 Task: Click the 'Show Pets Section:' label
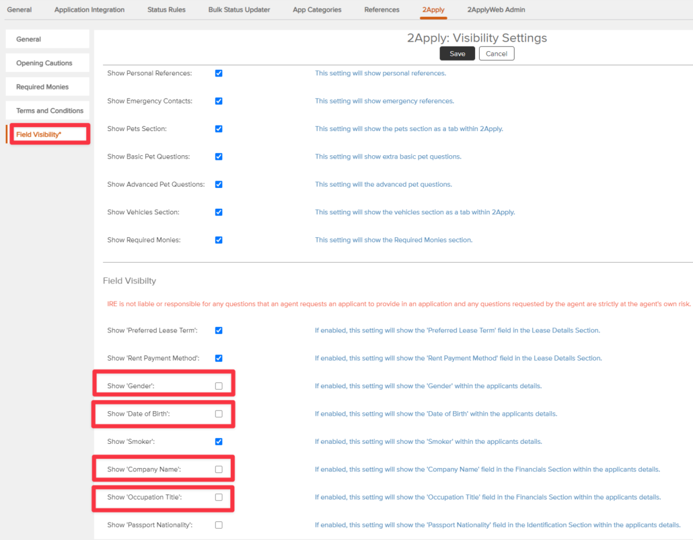137,129
